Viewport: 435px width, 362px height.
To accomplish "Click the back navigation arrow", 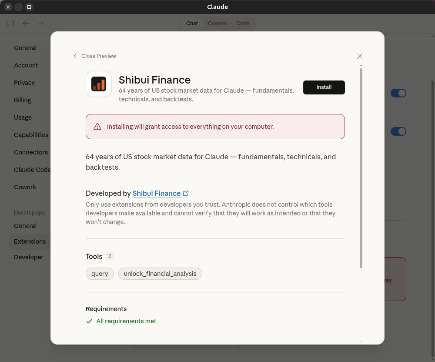I will (x=26, y=23).
